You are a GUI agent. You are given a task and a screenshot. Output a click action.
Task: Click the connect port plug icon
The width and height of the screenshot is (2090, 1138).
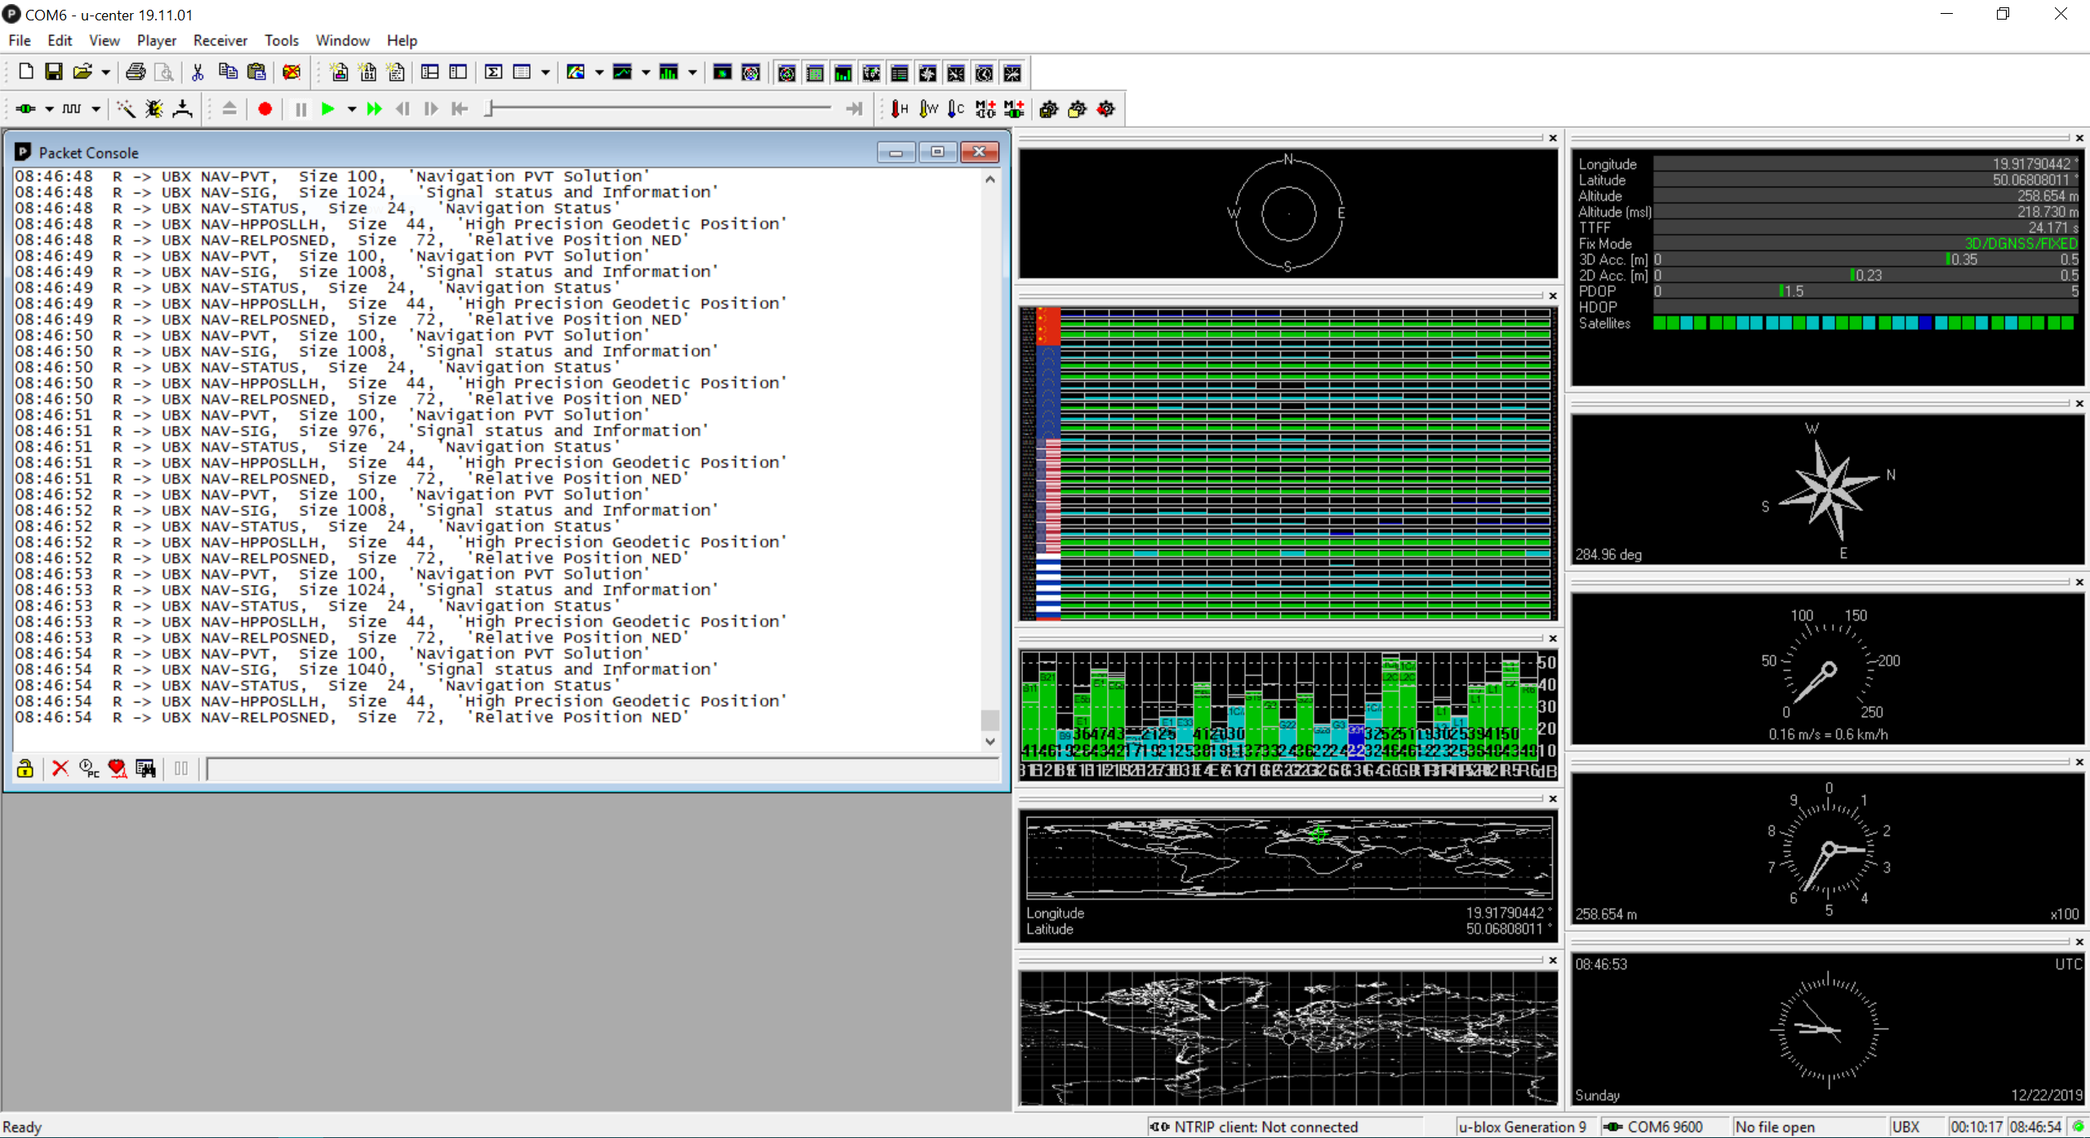pos(26,108)
